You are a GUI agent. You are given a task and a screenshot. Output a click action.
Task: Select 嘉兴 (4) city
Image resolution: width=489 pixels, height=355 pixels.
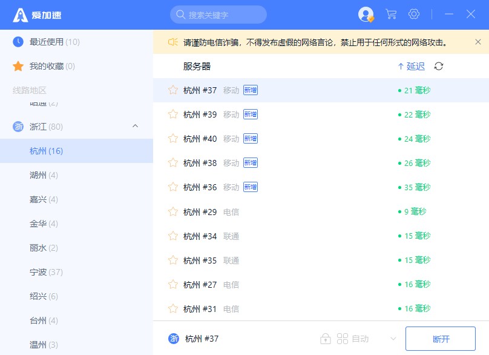pos(76,199)
